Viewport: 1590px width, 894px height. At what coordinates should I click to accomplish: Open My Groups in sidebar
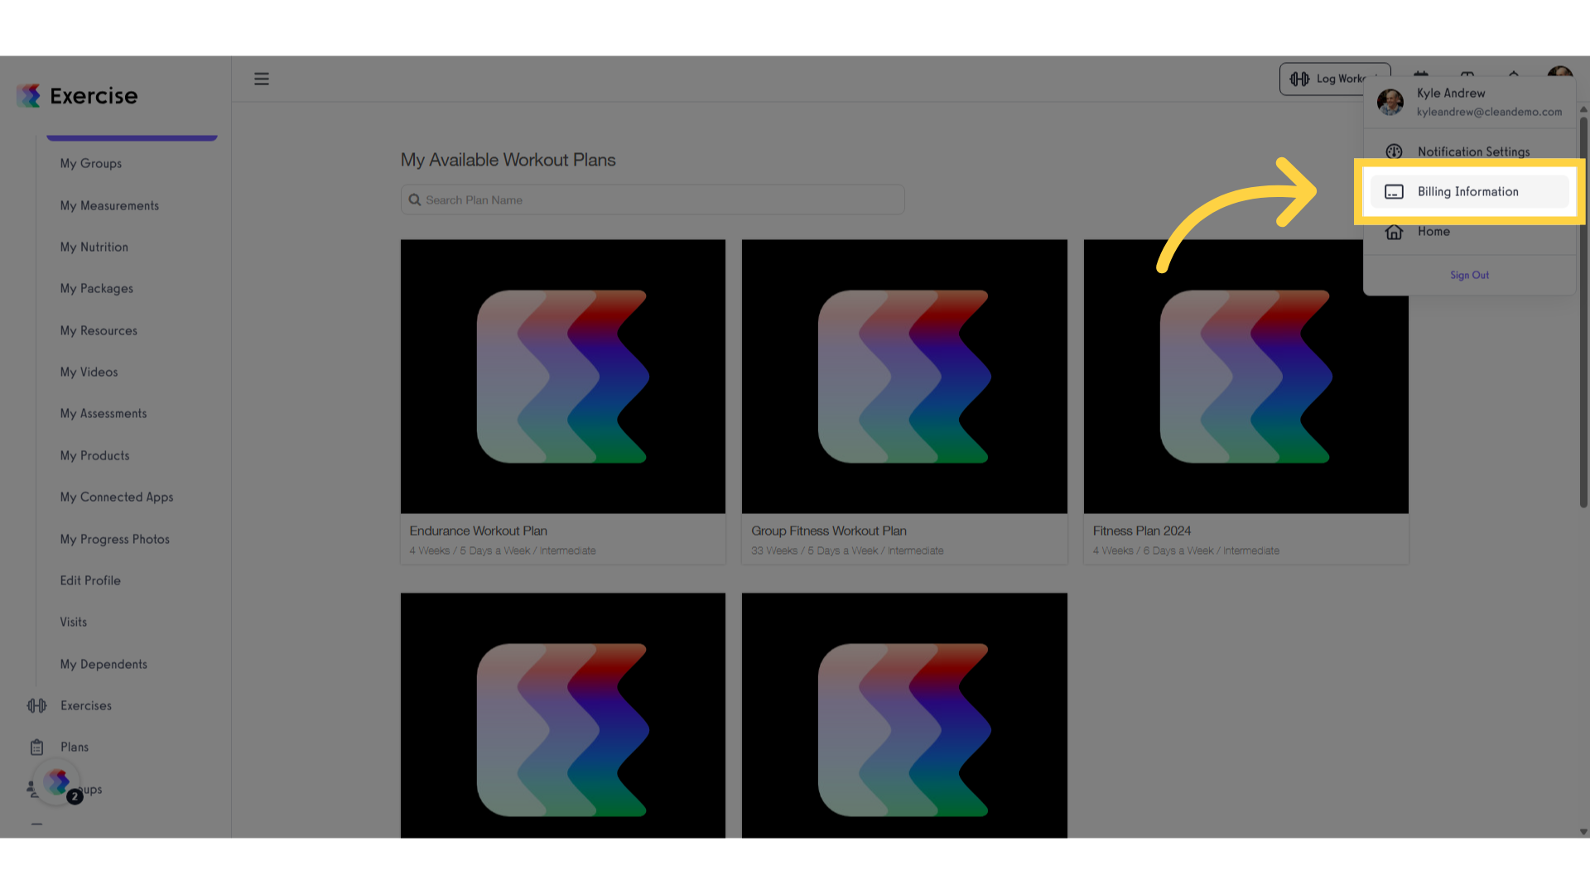click(x=91, y=163)
